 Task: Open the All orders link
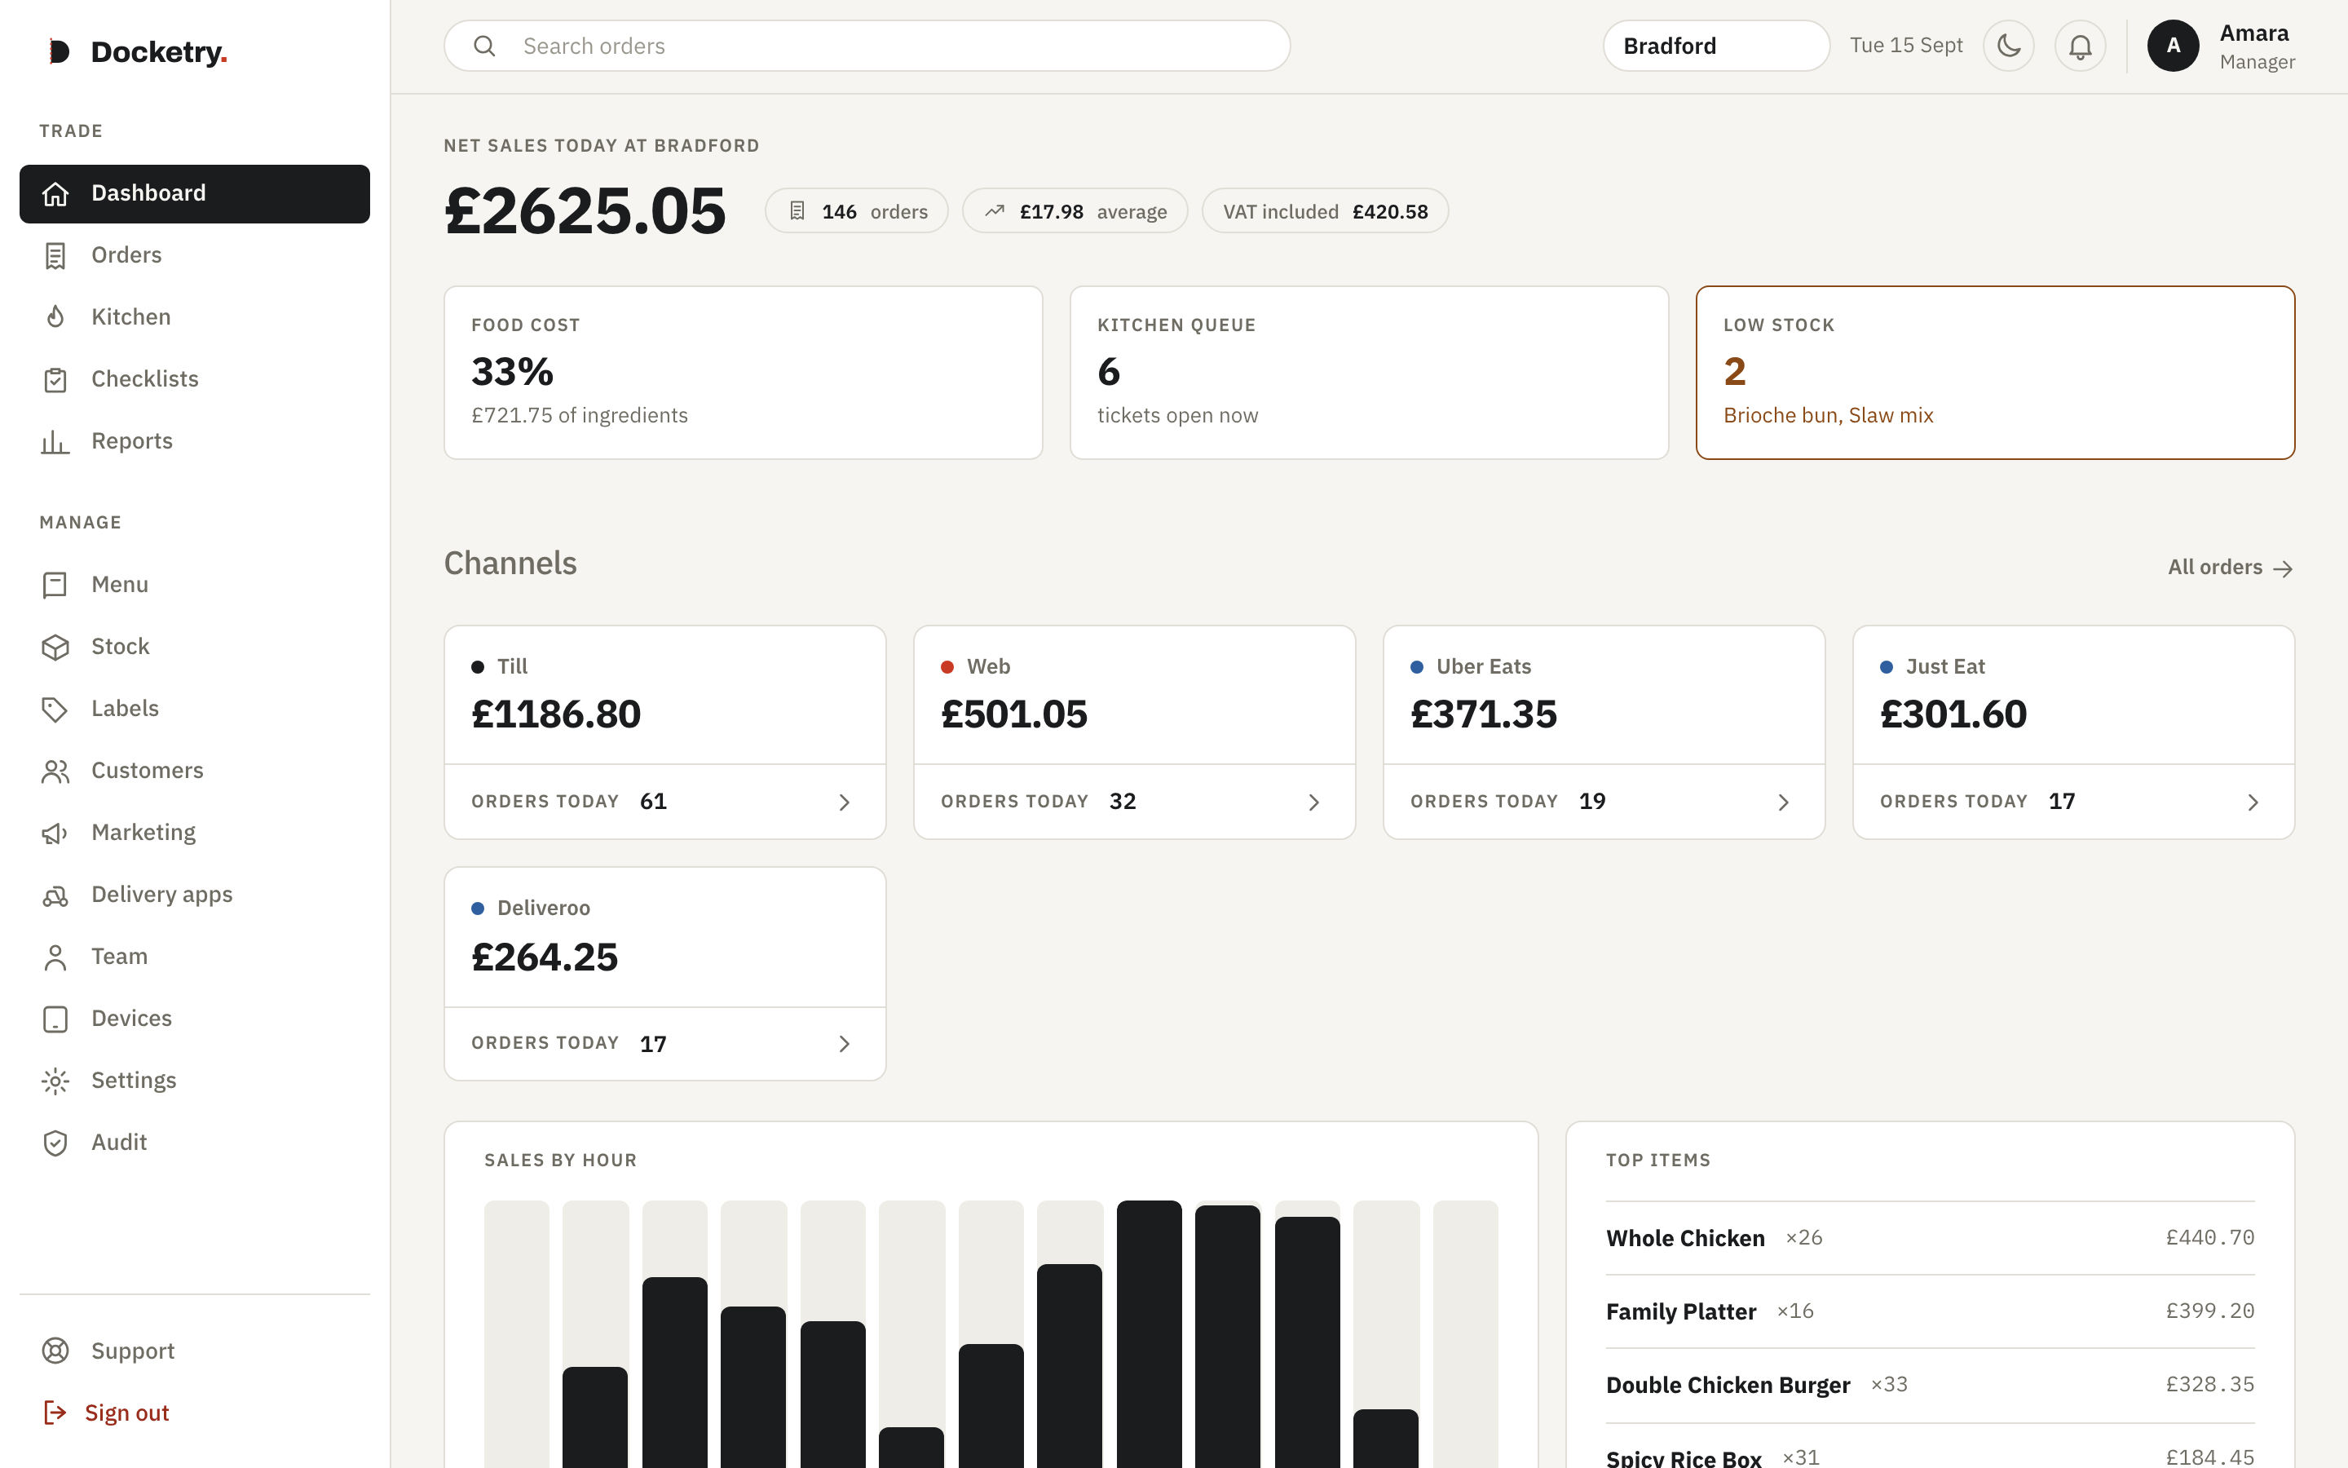click(x=2230, y=568)
